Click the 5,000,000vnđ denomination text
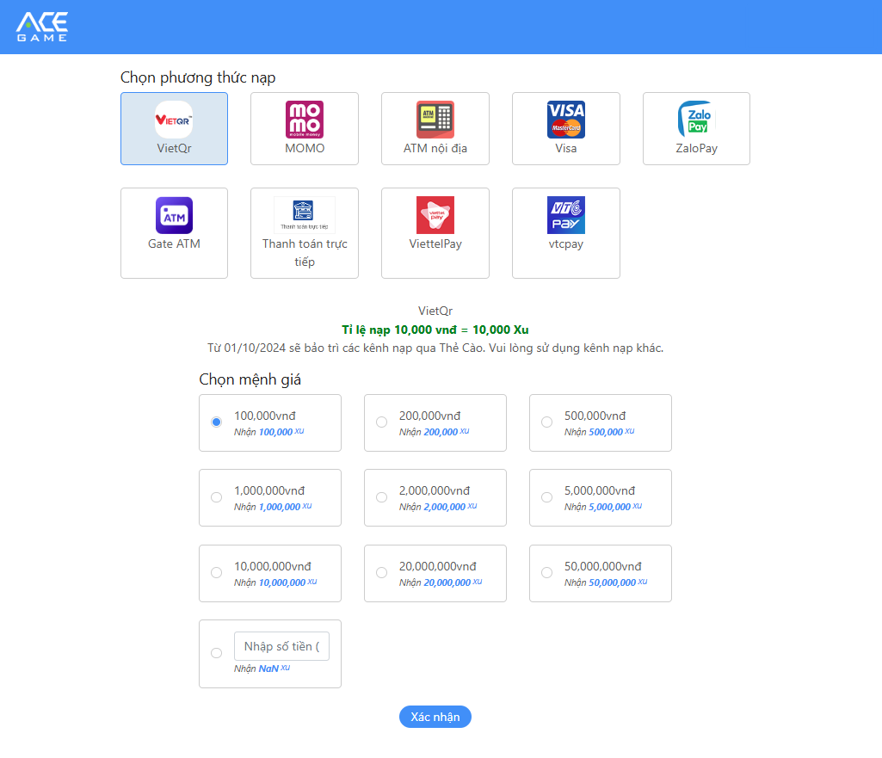The width and height of the screenshot is (882, 758). (x=600, y=491)
